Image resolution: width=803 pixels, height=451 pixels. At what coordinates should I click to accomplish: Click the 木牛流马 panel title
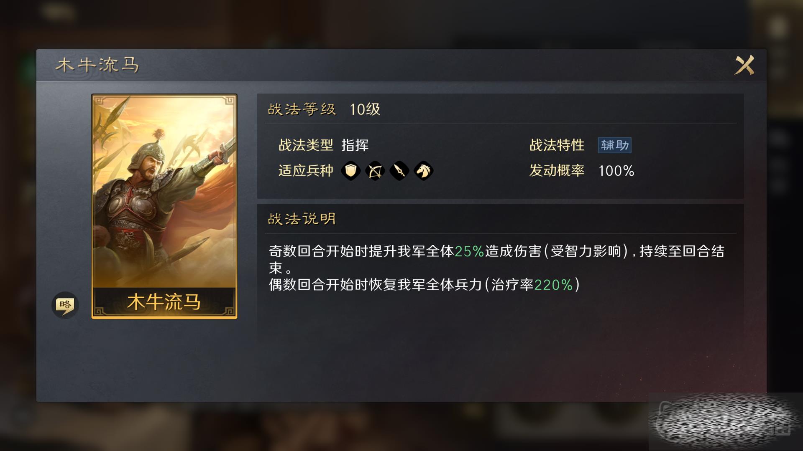(97, 65)
